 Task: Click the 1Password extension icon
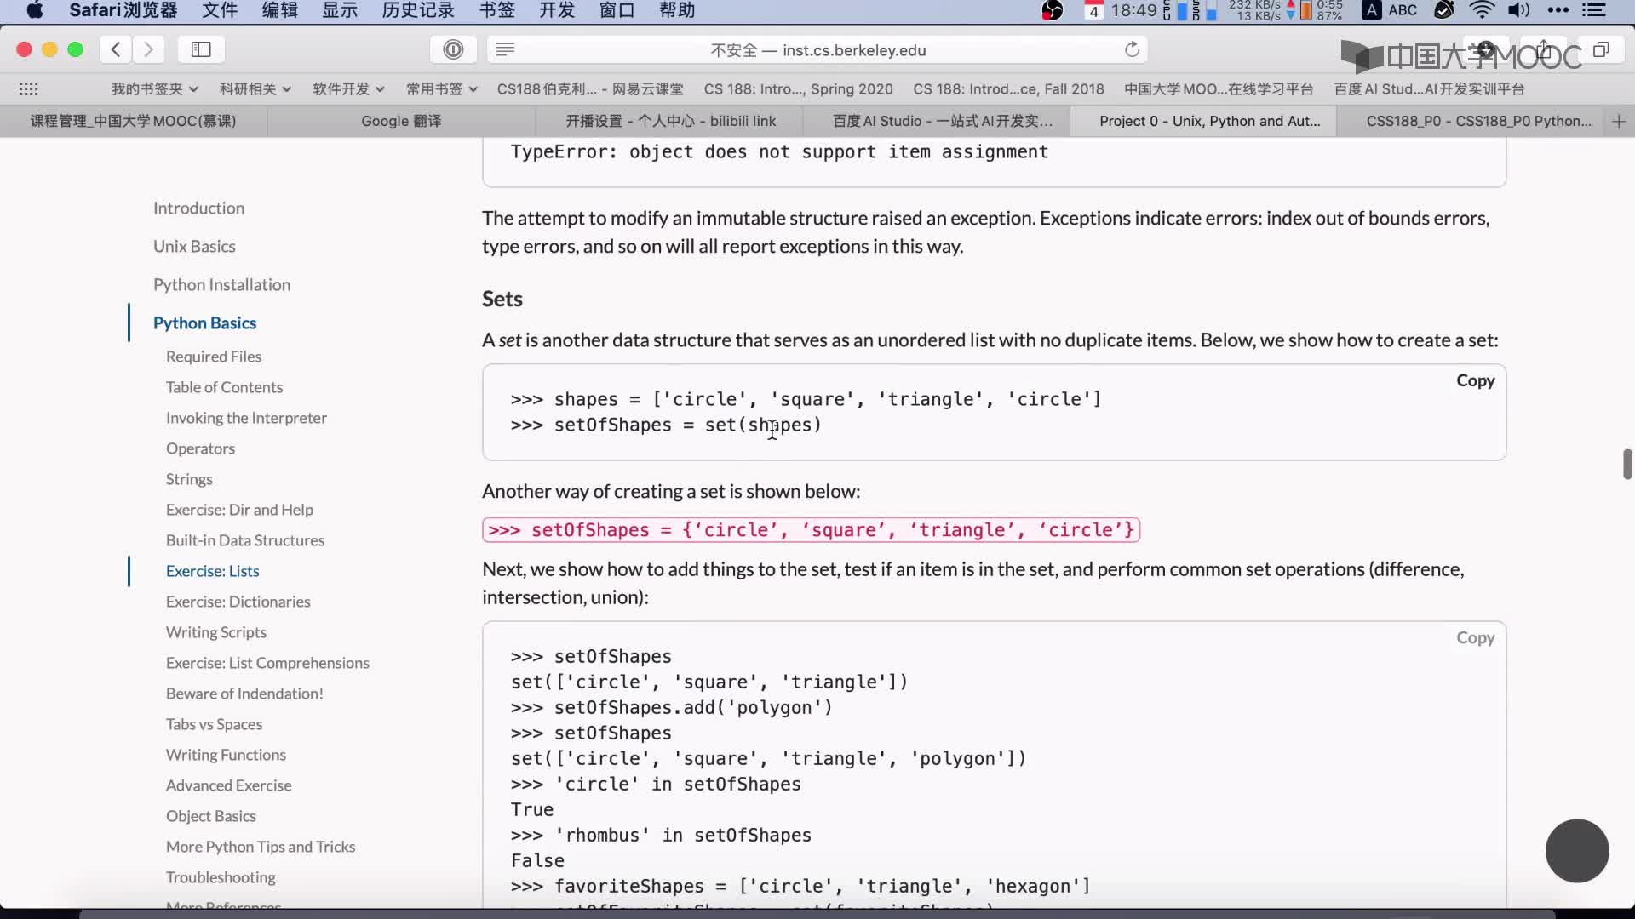453,49
